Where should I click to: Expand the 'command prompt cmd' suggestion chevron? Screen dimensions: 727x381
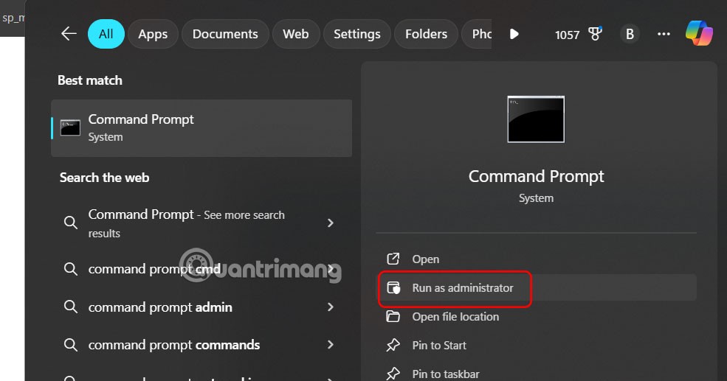(x=330, y=270)
